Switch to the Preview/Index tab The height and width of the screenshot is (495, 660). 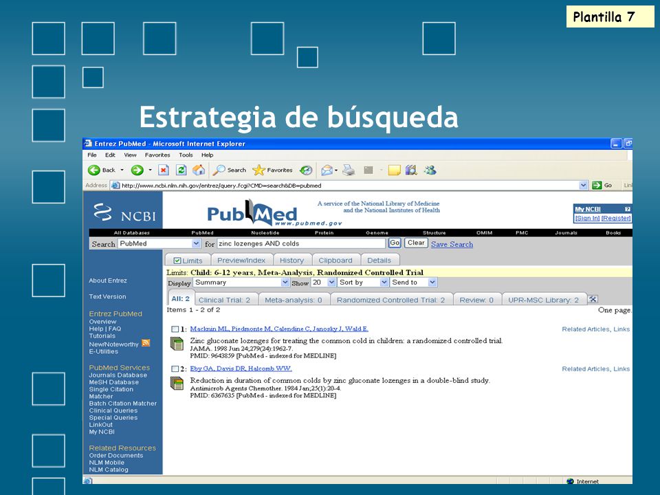coord(241,260)
